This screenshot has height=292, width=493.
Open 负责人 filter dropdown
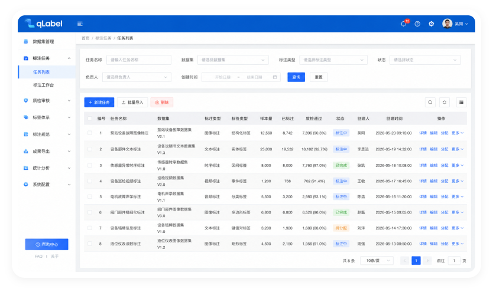(x=137, y=77)
